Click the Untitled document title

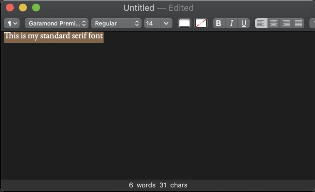(139, 8)
